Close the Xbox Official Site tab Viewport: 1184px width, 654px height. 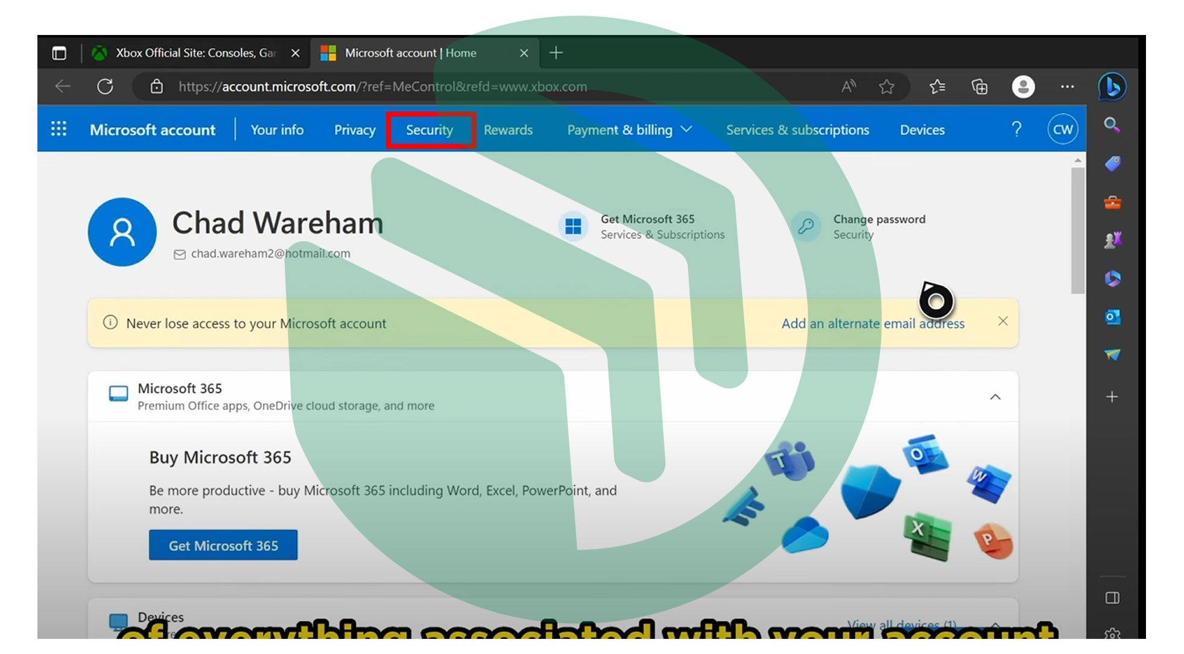click(295, 53)
